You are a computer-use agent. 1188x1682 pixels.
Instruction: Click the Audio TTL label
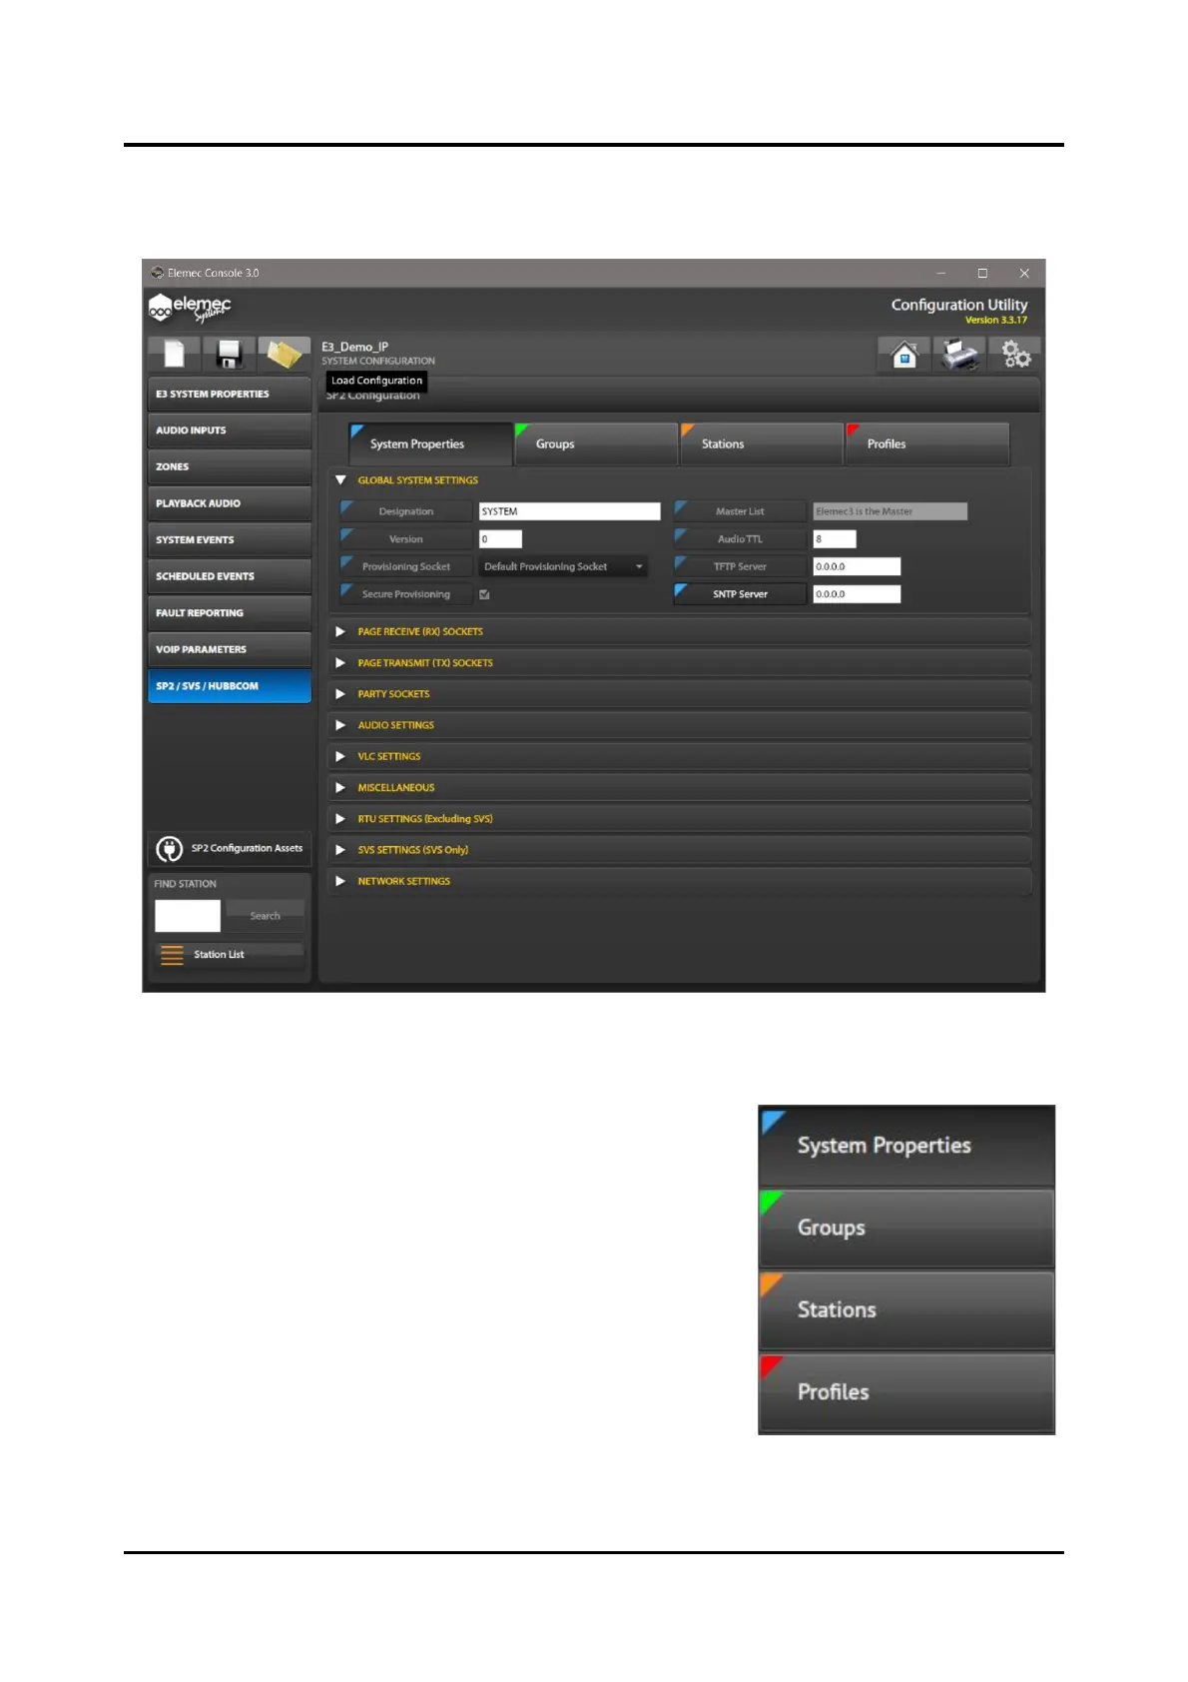[740, 539]
